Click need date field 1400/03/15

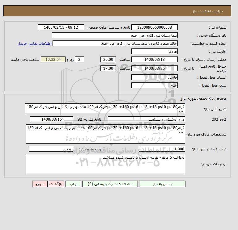(x=52, y=119)
